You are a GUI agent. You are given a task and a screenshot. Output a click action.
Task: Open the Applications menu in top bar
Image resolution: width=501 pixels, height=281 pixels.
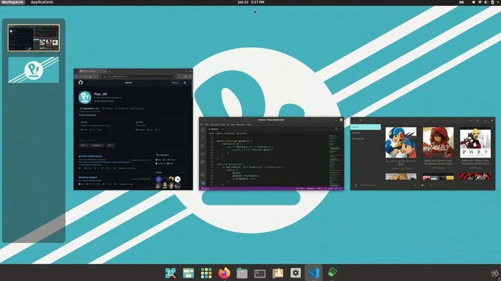click(42, 3)
